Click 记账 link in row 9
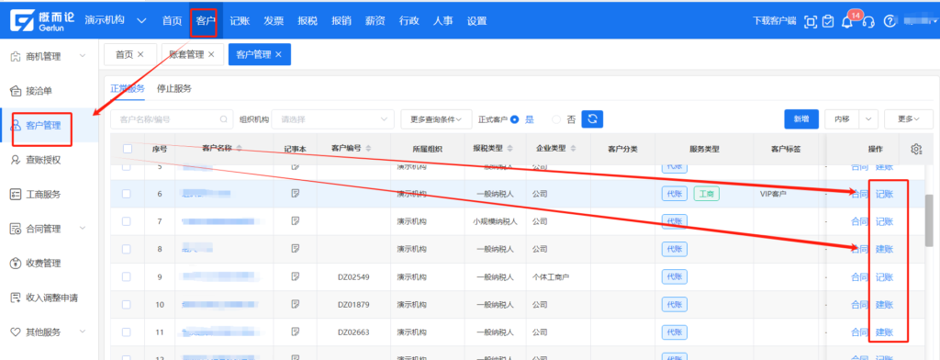940x360 pixels. [884, 277]
